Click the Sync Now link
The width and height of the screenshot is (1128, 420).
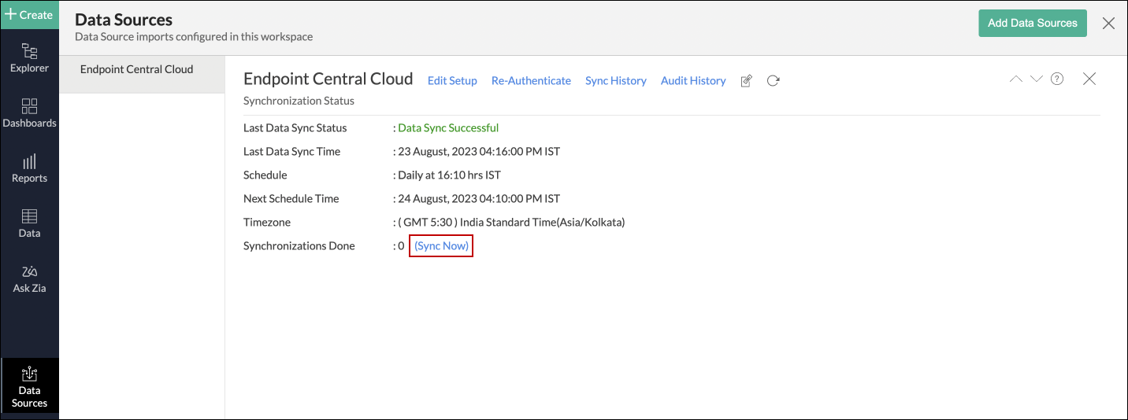click(x=441, y=246)
